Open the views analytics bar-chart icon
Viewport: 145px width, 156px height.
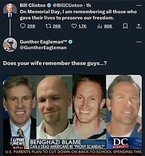click(100, 26)
